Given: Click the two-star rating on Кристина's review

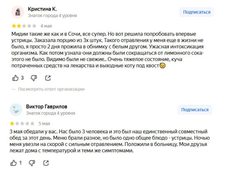Looking at the screenshot, I should pos(24,26).
